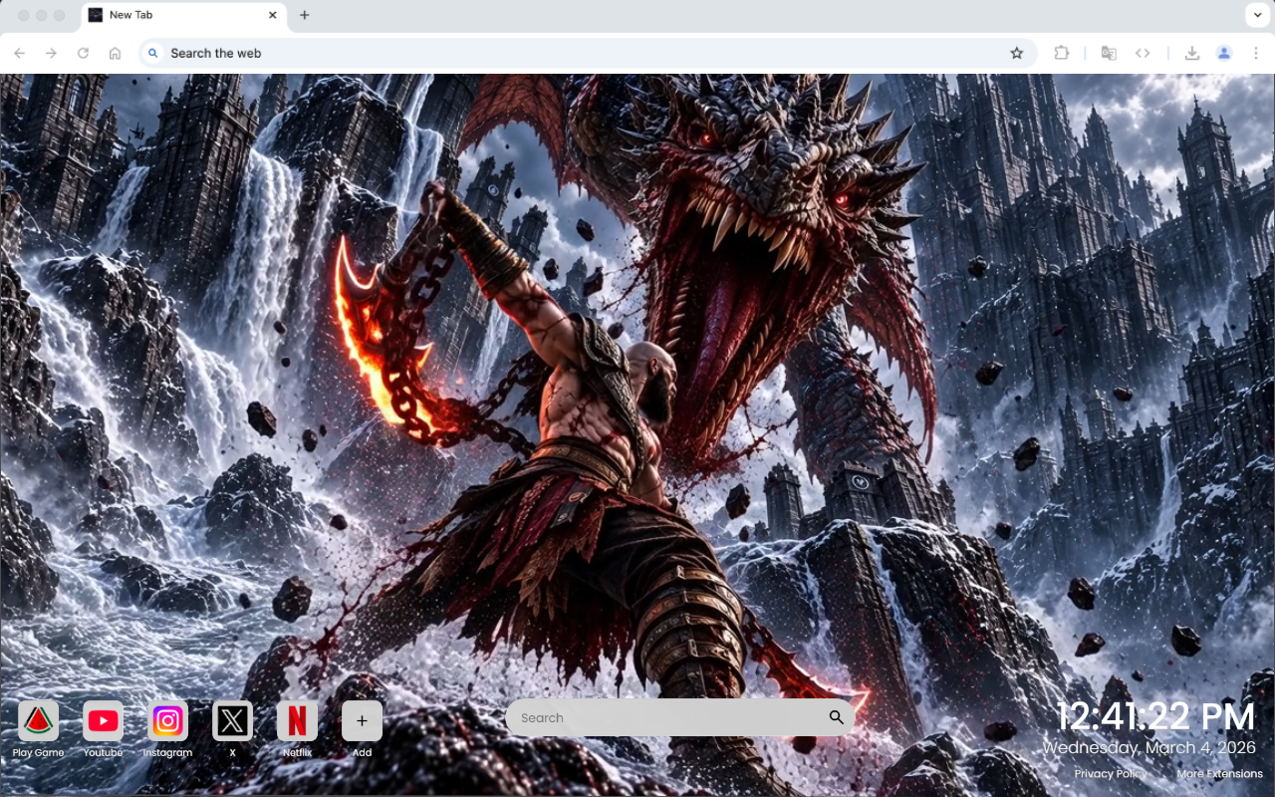The image size is (1275, 797).
Task: Click the code brackets extension icon
Action: point(1143,53)
